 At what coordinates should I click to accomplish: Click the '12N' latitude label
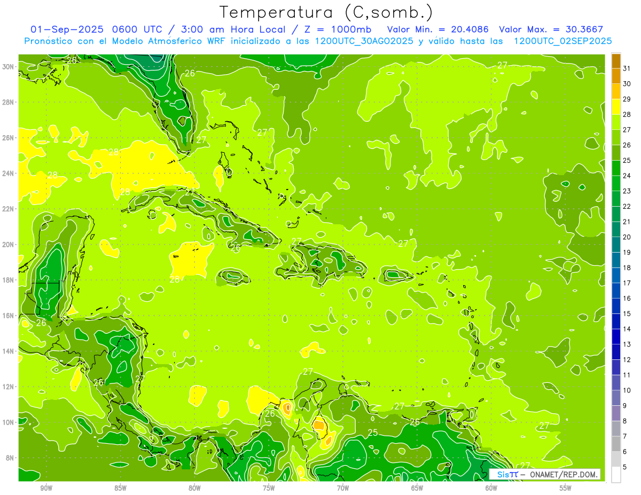coord(8,387)
